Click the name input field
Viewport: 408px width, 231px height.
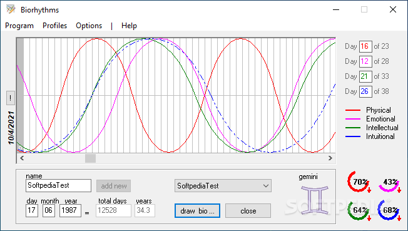point(59,185)
